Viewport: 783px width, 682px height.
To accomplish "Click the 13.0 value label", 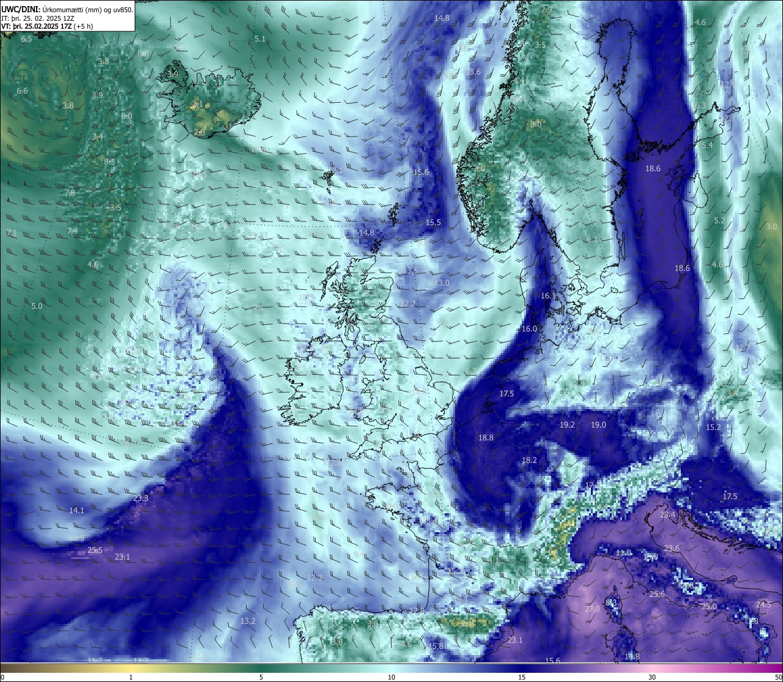I will pos(442,283).
